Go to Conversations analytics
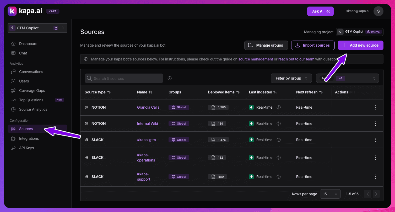This screenshot has width=395, height=212. pos(31,72)
